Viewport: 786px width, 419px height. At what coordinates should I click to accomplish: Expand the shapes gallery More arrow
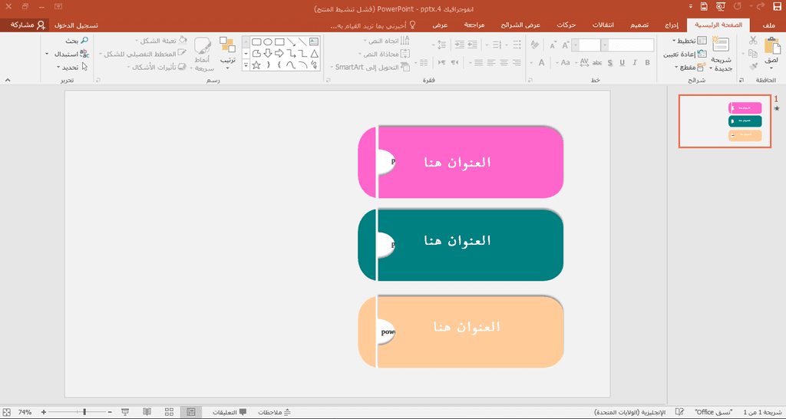tap(246, 65)
